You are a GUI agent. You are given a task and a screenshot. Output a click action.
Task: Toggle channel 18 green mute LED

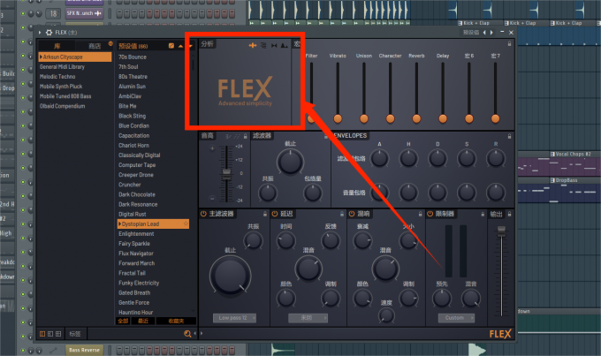pyautogui.click(x=23, y=13)
